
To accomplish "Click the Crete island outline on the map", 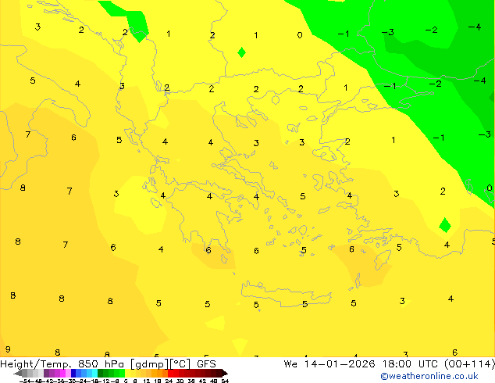I will (287, 294).
